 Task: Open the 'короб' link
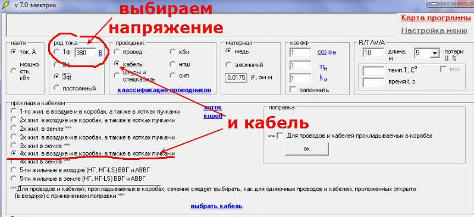point(213,116)
